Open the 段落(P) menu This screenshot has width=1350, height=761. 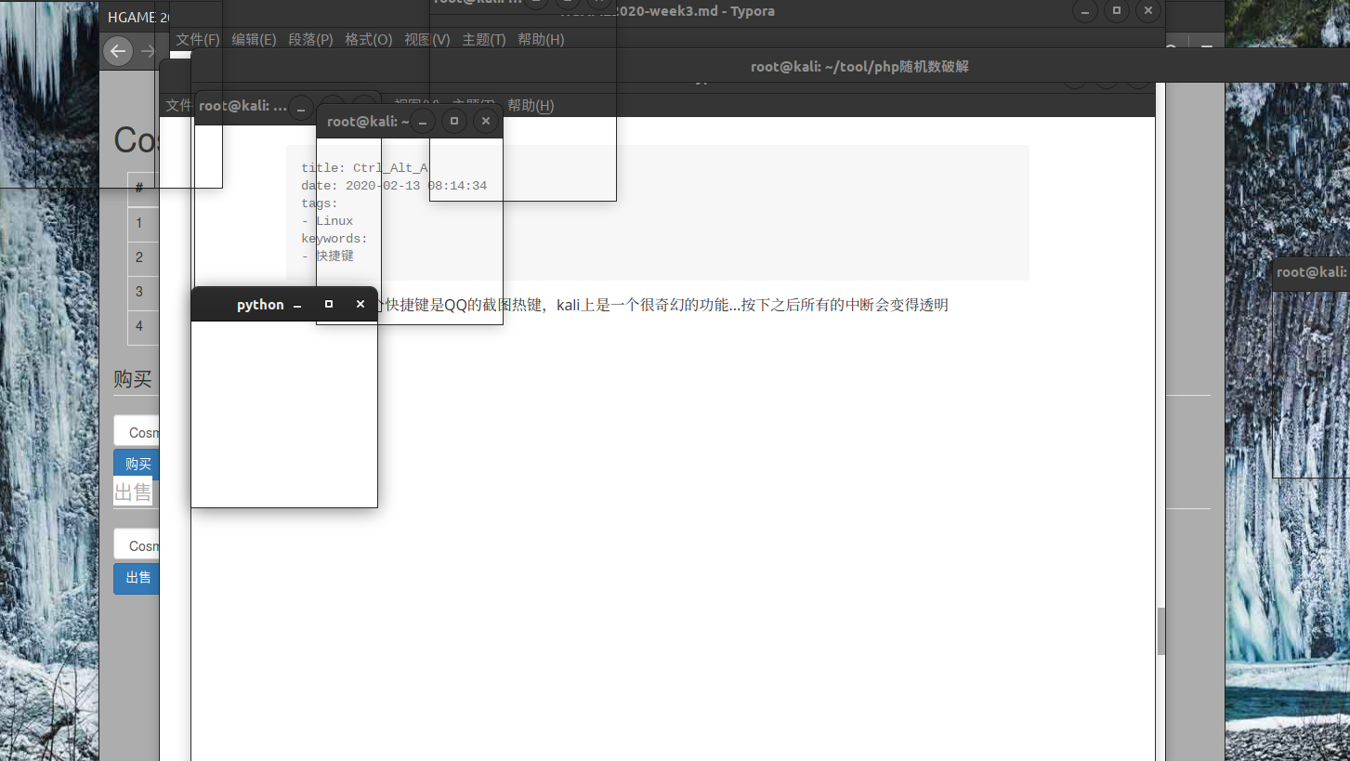(310, 40)
